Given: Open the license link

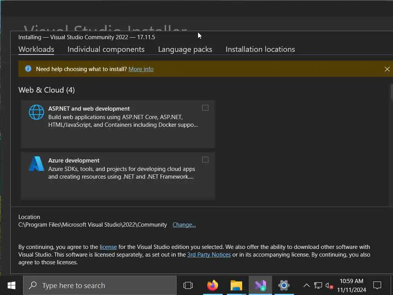Looking at the screenshot, I should pos(108,247).
